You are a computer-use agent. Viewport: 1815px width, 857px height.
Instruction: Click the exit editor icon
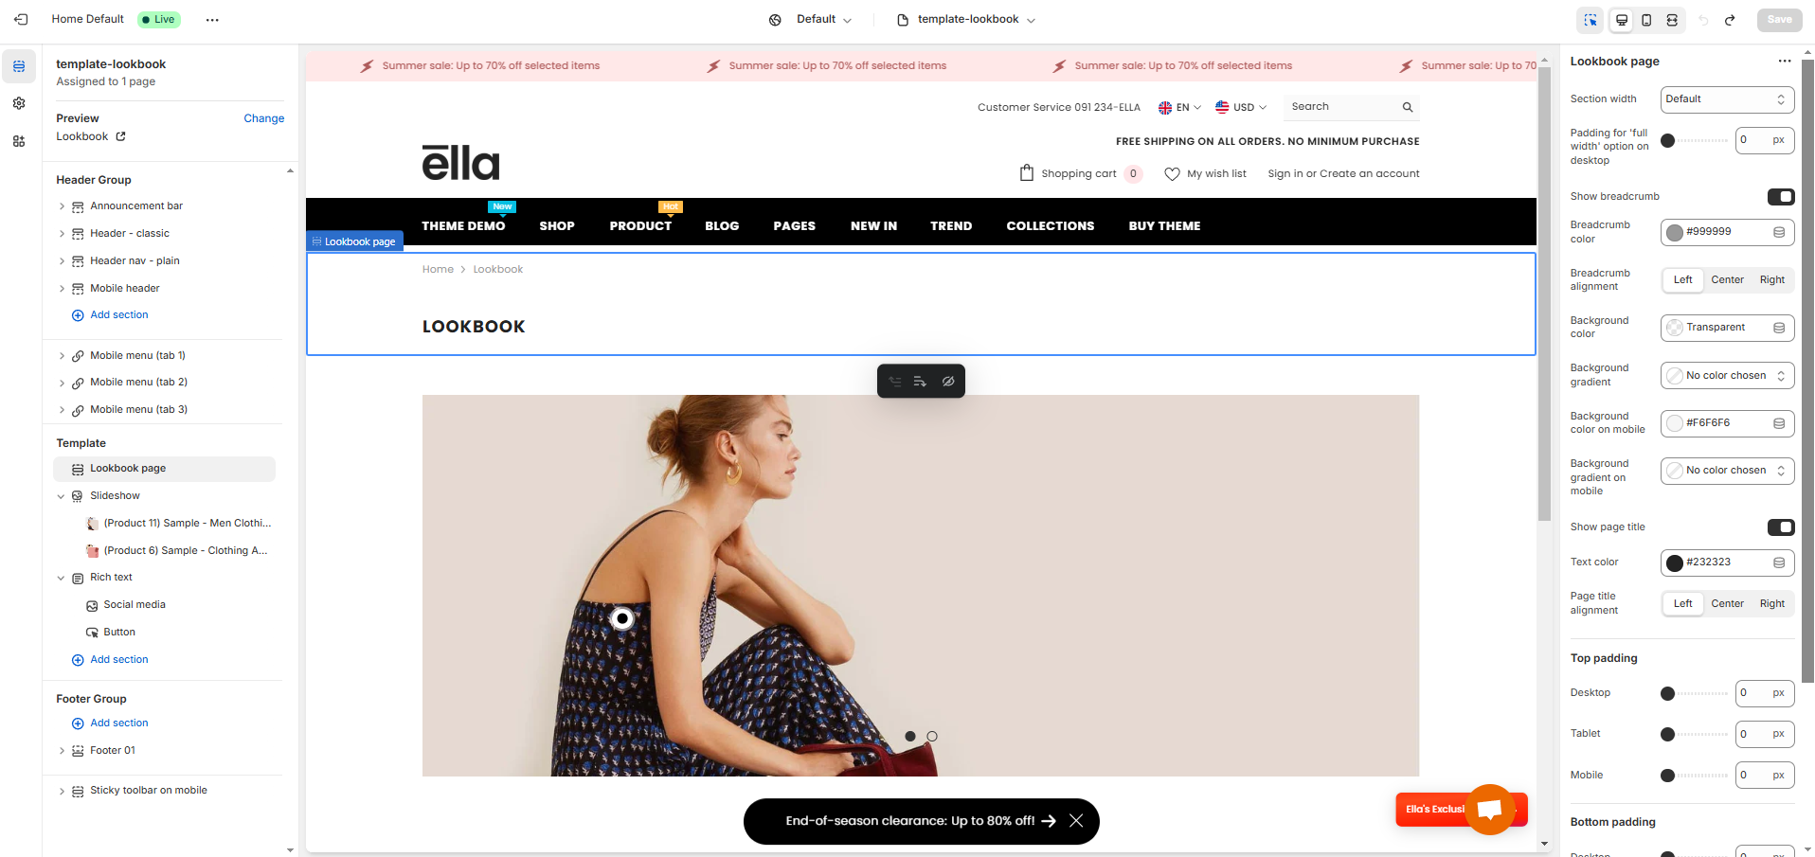[21, 19]
